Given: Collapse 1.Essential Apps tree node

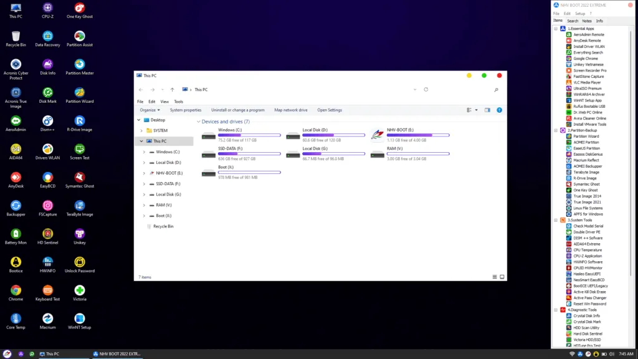Looking at the screenshot, I should click(555, 29).
